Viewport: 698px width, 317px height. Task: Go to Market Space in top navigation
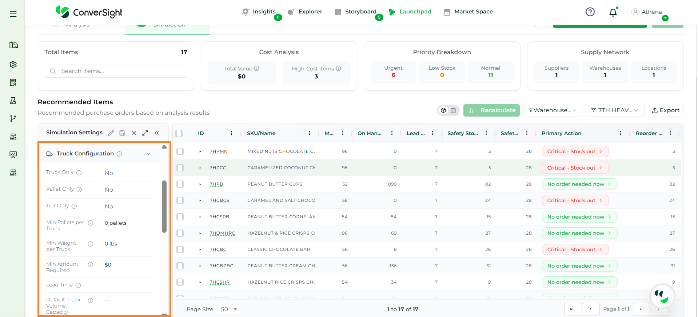pos(473,12)
